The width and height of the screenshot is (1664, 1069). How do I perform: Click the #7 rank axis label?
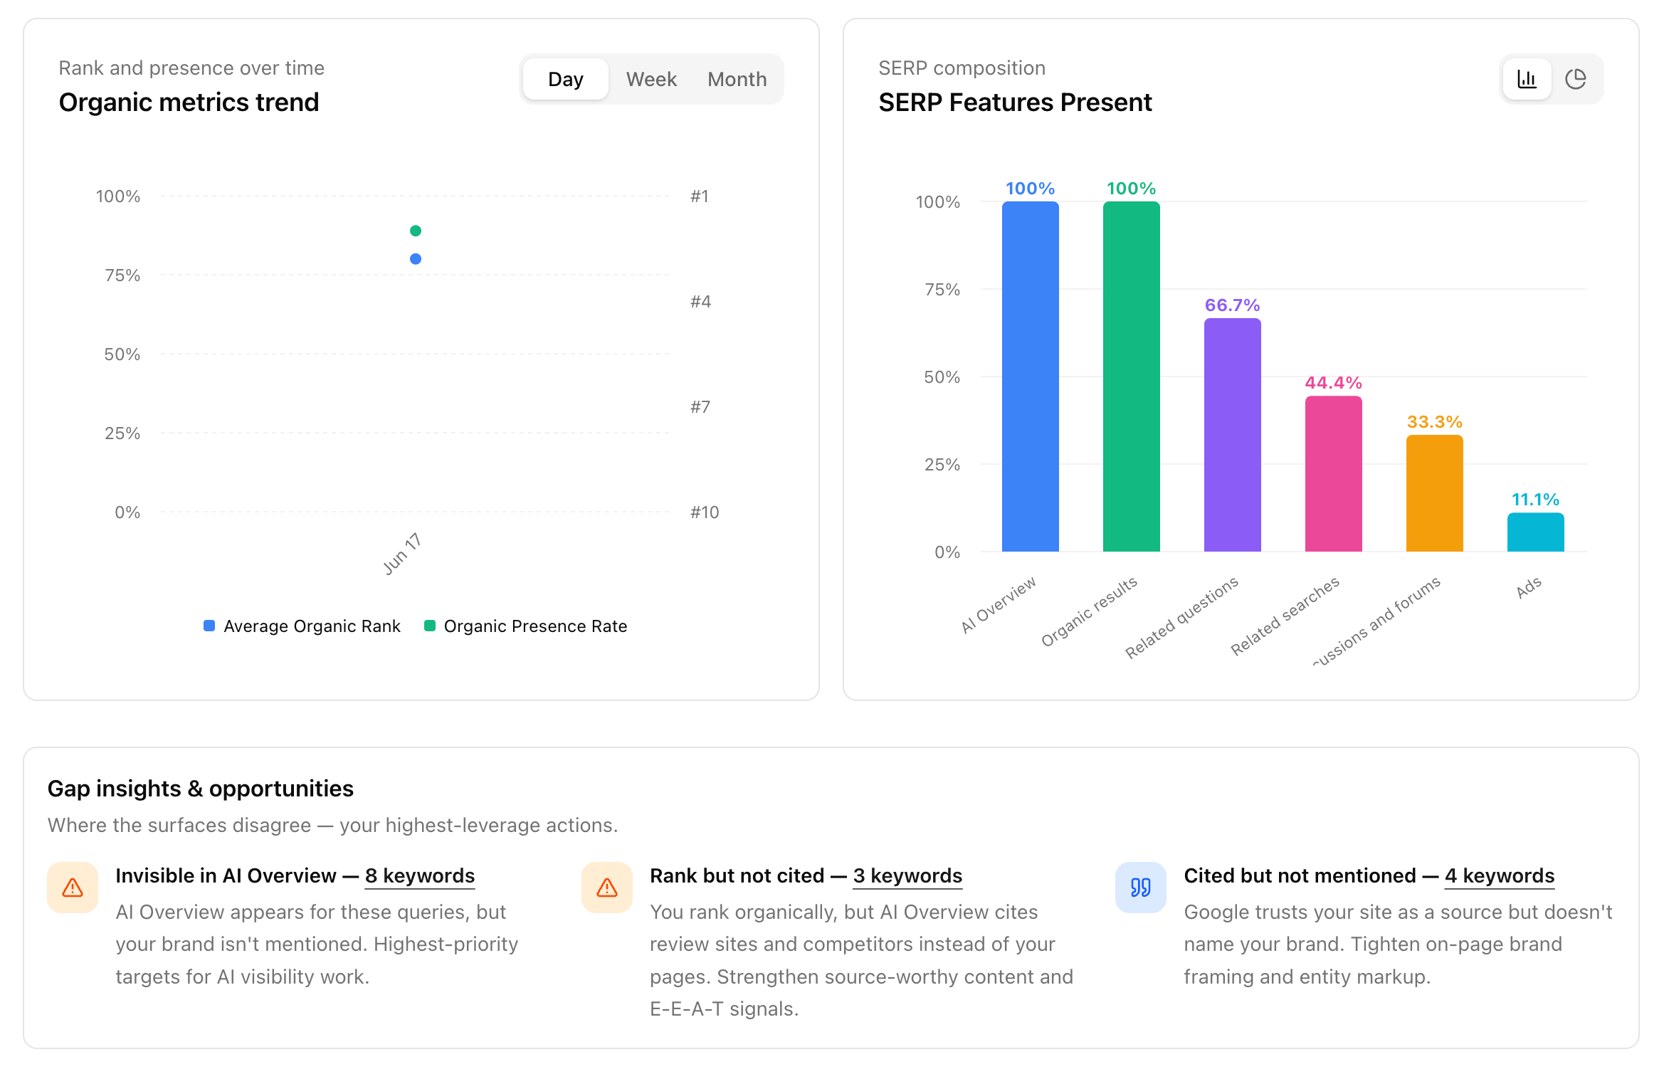pos(700,407)
